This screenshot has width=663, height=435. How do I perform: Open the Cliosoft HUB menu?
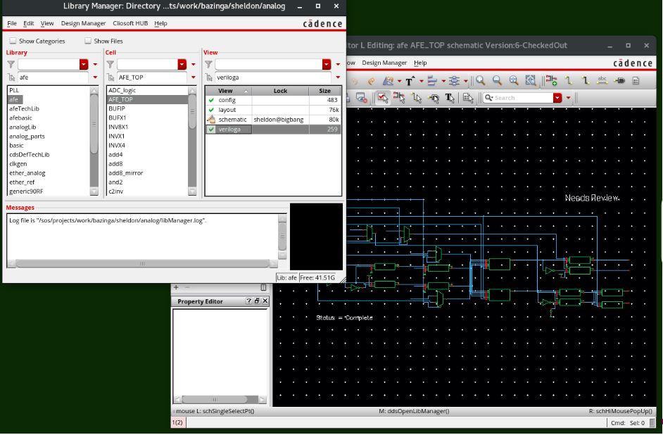tap(130, 23)
